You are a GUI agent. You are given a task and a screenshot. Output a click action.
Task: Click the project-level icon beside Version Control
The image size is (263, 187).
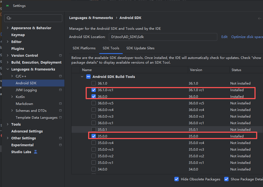tap(61, 55)
